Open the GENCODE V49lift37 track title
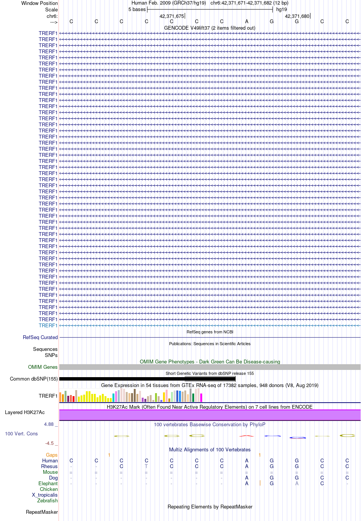The height and width of the screenshot is (521, 361). click(x=210, y=28)
